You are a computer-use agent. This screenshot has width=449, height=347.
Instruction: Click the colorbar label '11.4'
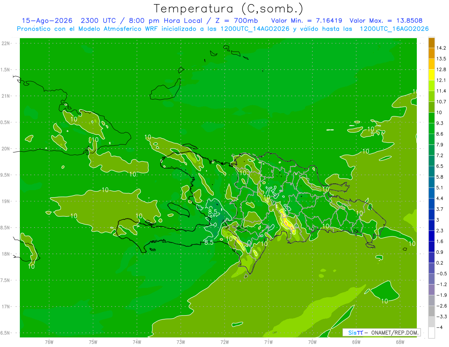click(x=441, y=91)
